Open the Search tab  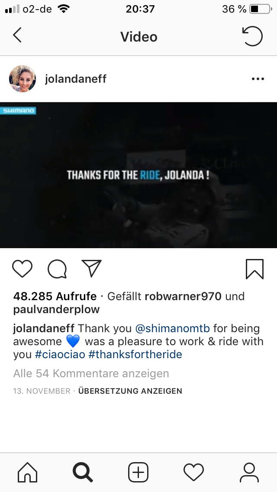click(83, 472)
